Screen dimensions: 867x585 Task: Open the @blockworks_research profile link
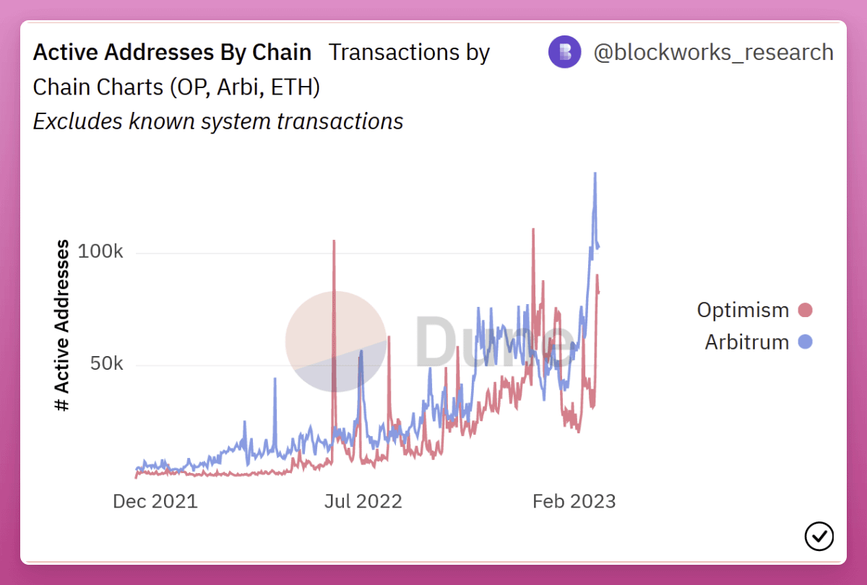click(713, 52)
